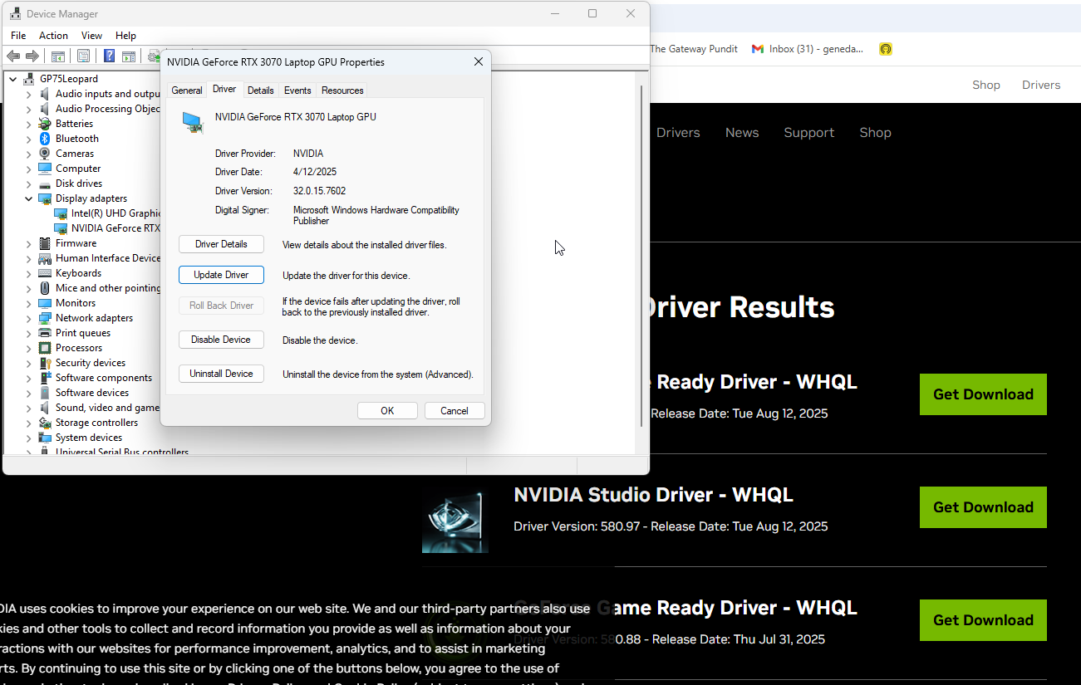Click the Intel(R) UHD Graphics adapter icon
Viewport: 1081px width, 685px height.
click(x=61, y=213)
